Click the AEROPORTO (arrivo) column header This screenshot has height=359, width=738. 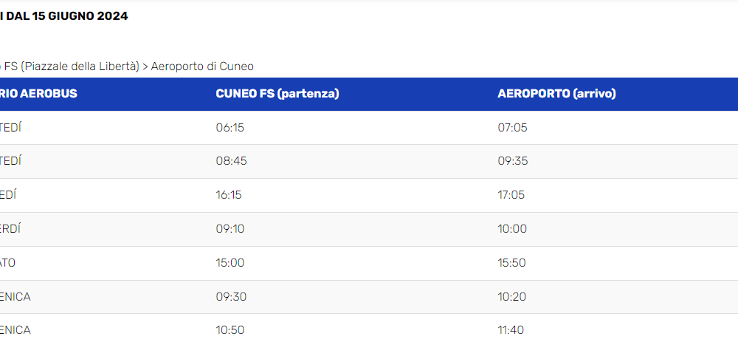[556, 94]
